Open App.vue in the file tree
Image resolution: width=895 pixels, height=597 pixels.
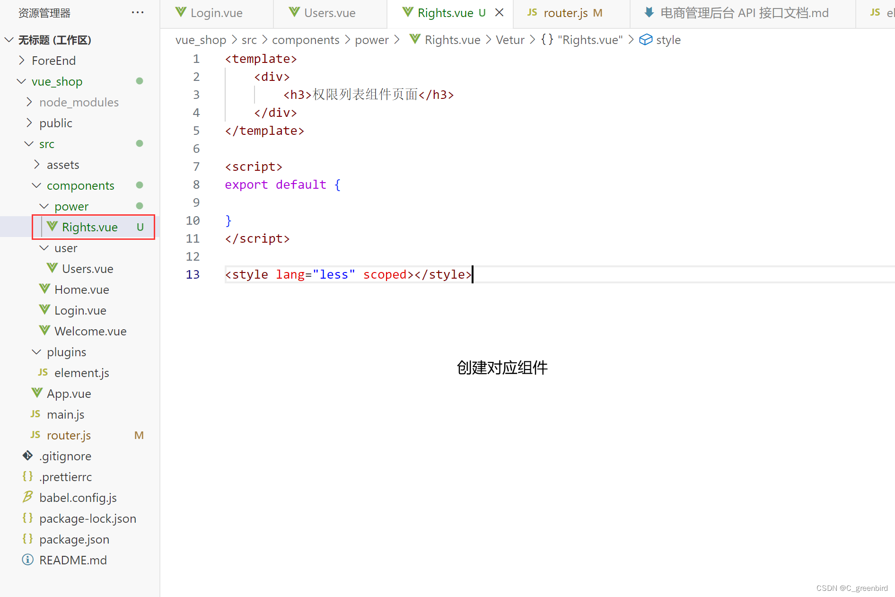click(69, 394)
